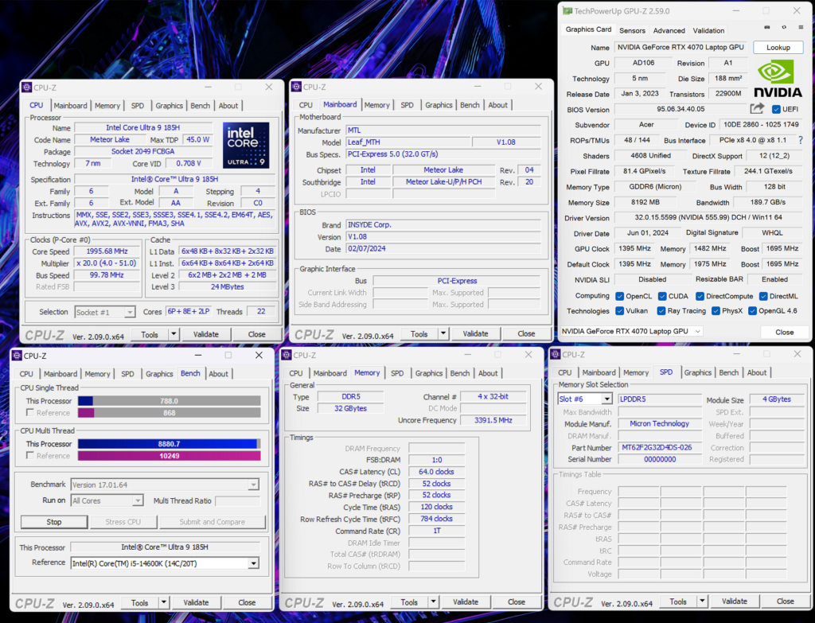Open Bench tab in the CPU-tab CPU-Z window
Screen dimensions: 815x623
pos(200,106)
